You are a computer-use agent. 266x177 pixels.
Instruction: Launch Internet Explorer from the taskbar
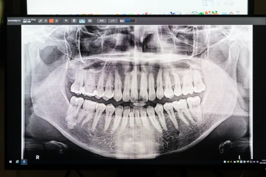(x=17, y=161)
